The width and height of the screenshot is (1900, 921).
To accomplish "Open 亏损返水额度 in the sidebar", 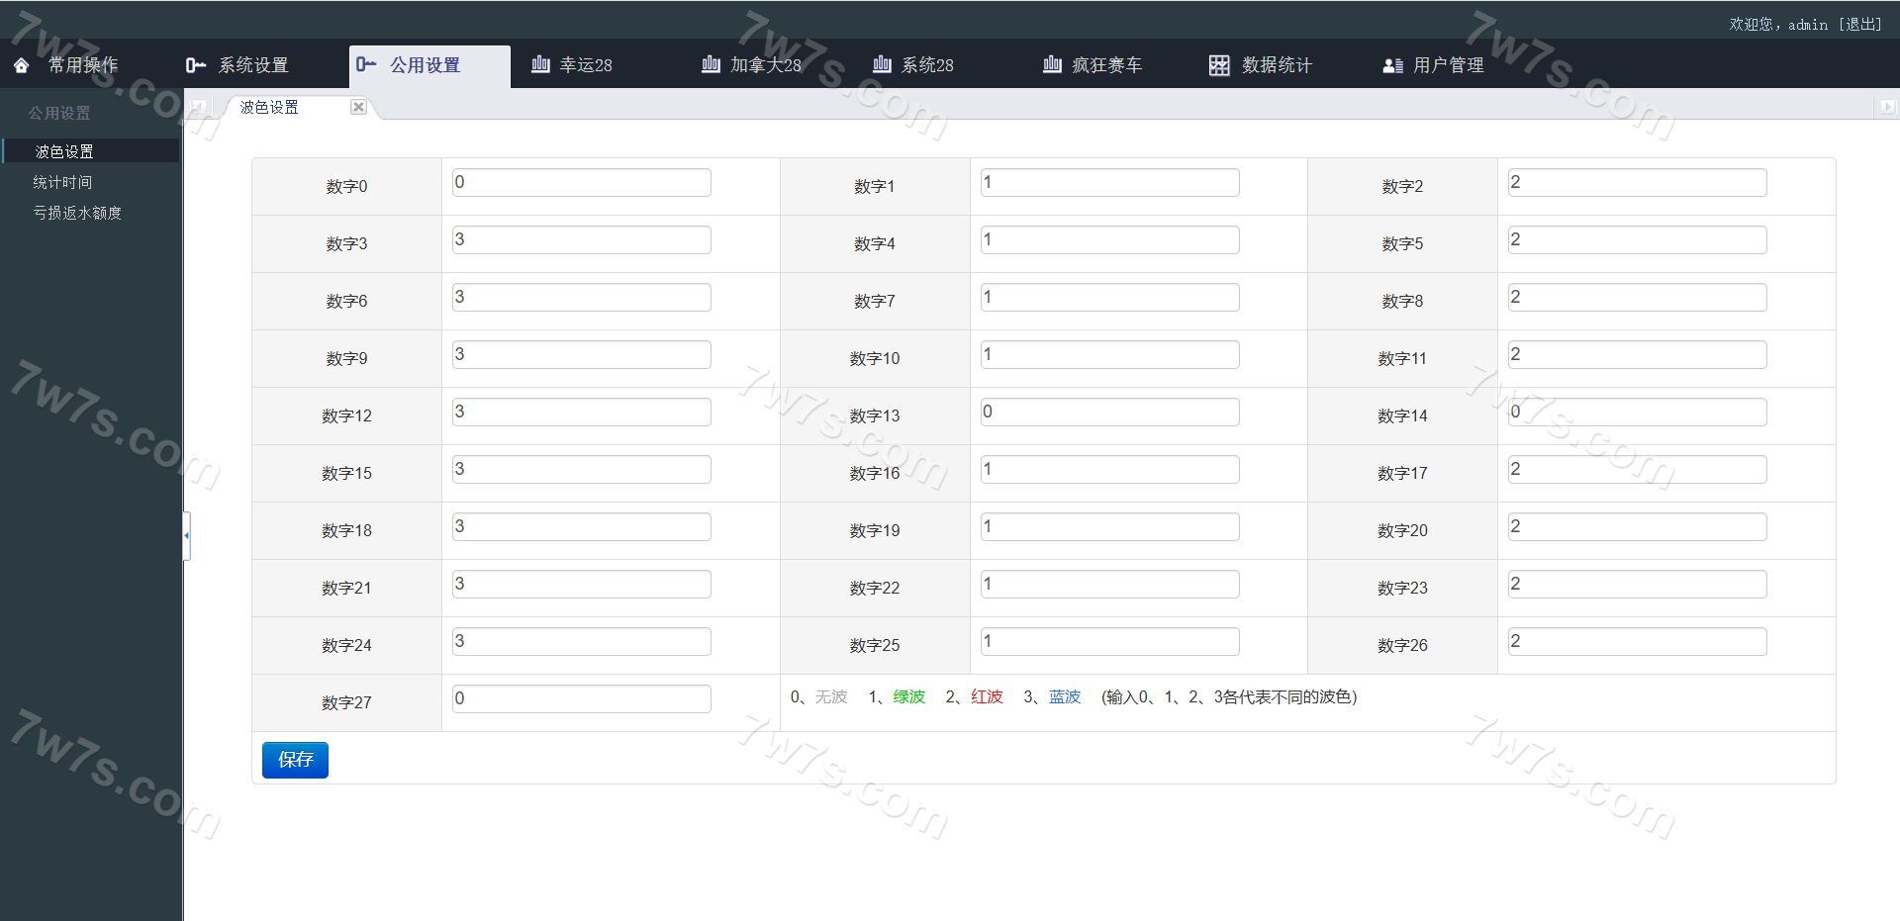I will 77,213.
